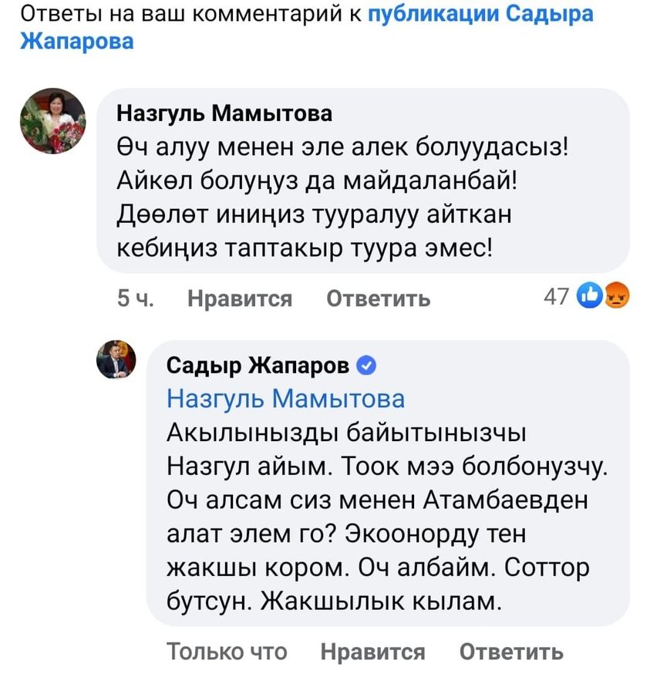Click the Садыр Жапаров author name
This screenshot has height=674, width=650.
click(258, 366)
